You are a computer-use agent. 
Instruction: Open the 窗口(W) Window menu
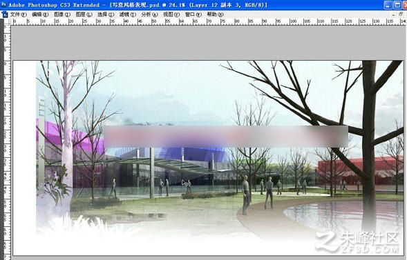tap(193, 14)
